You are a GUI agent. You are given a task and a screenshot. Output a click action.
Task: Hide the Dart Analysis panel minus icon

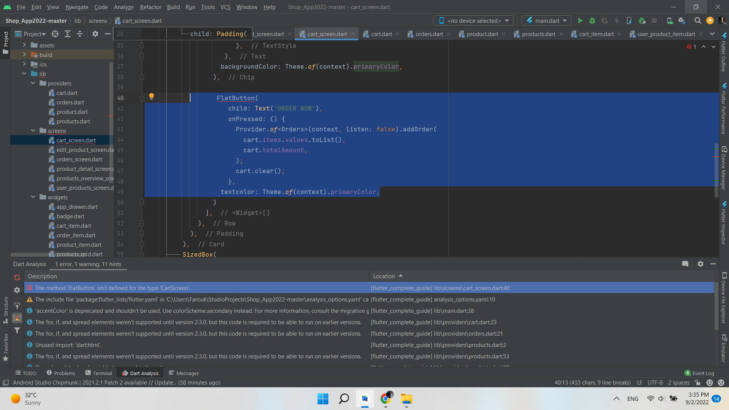[x=713, y=264]
